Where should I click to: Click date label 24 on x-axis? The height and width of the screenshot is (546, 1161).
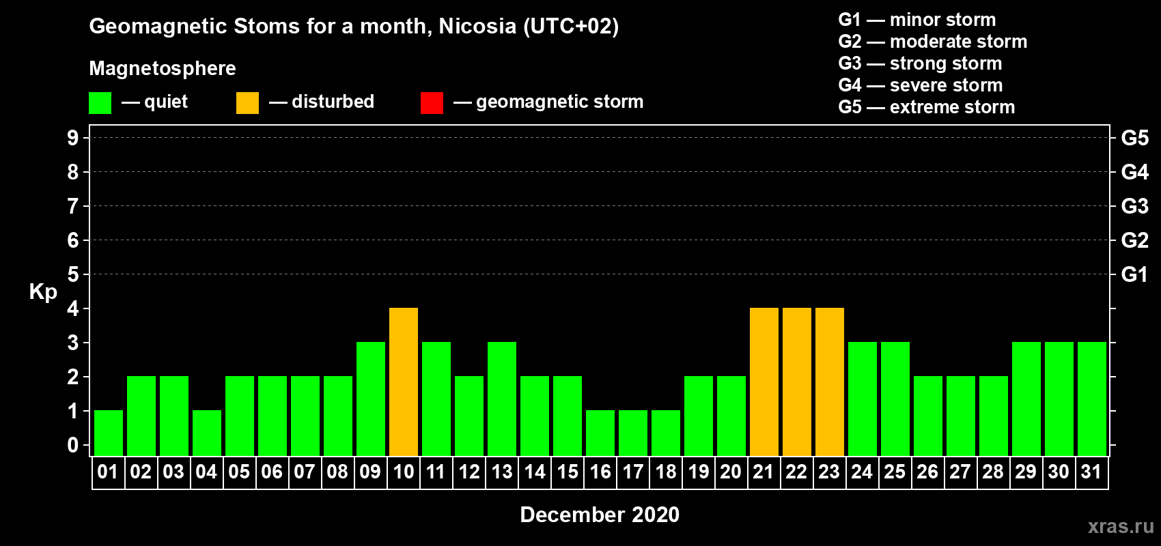pyautogui.click(x=862, y=472)
